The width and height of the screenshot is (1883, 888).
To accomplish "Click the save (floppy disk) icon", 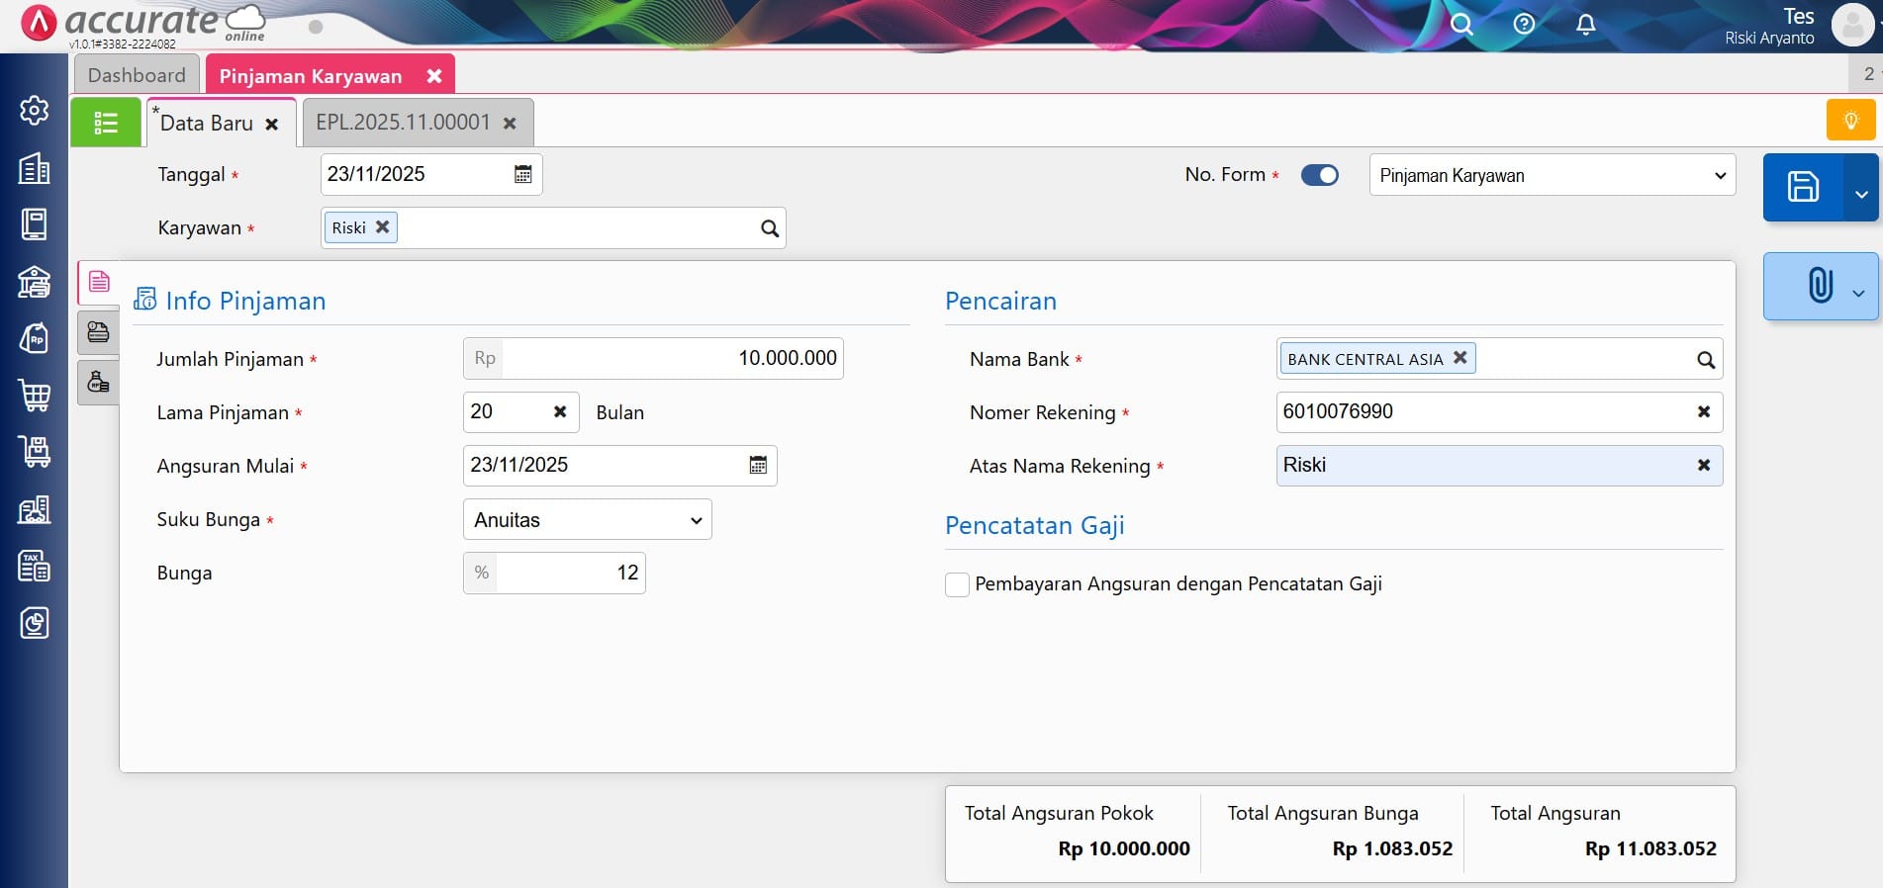I will click(x=1802, y=187).
